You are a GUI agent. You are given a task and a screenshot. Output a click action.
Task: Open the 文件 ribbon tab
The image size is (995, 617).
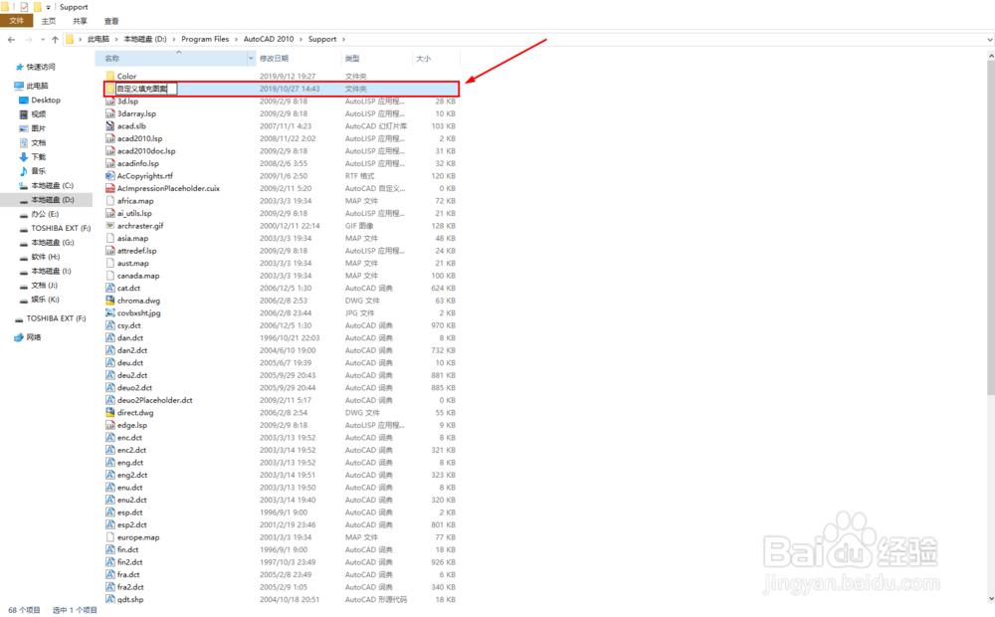(x=17, y=21)
